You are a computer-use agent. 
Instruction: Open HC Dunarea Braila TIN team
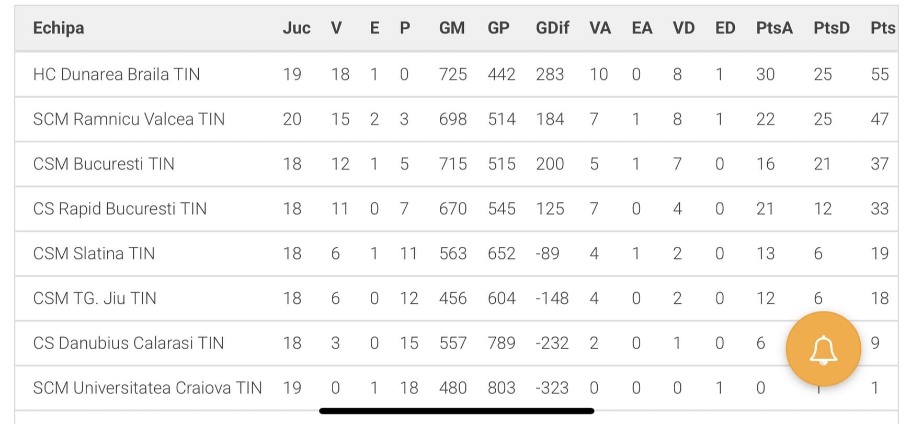pos(116,74)
